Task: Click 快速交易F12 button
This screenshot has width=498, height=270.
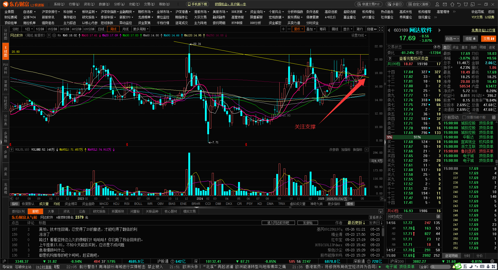Action: pyautogui.click(x=369, y=4)
